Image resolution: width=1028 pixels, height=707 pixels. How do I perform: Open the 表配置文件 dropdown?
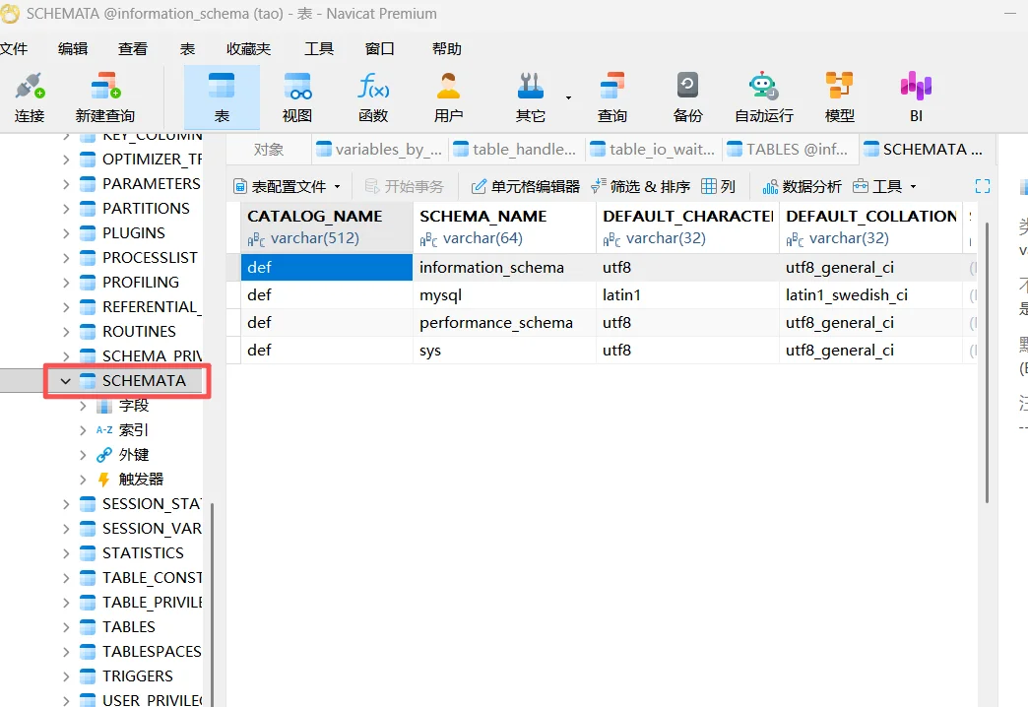tap(287, 186)
